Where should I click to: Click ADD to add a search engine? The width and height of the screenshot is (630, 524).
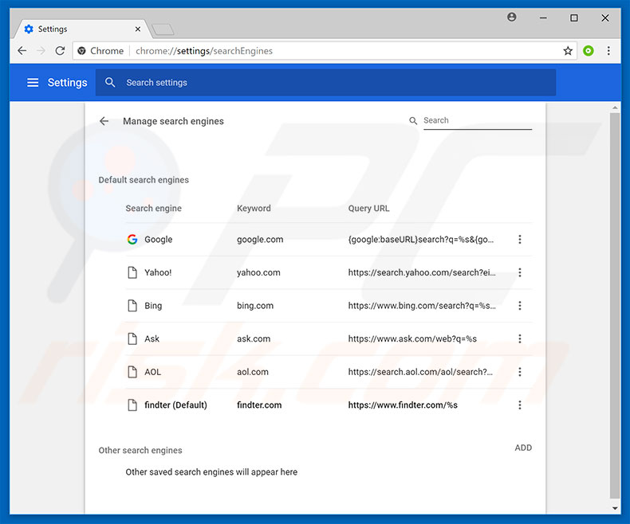(x=523, y=448)
